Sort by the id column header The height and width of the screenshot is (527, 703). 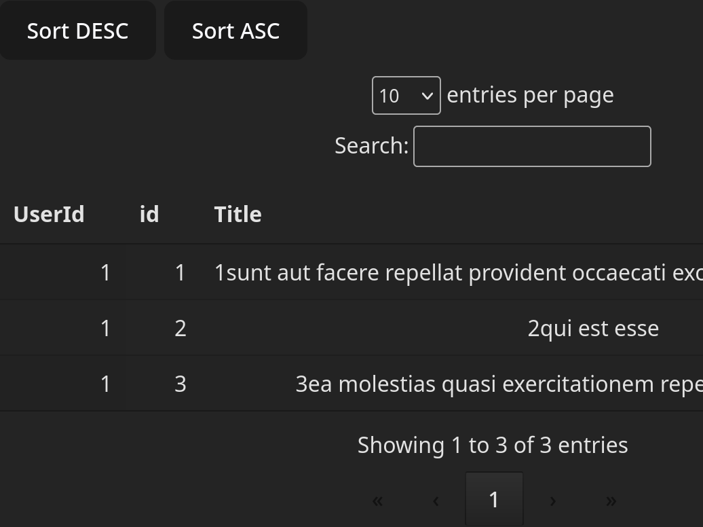click(149, 215)
